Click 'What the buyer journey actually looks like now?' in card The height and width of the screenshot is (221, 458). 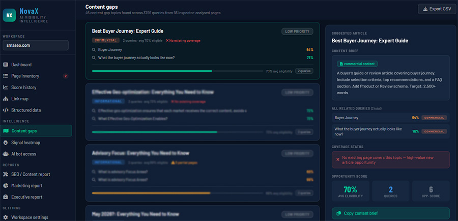pyautogui.click(x=203, y=58)
